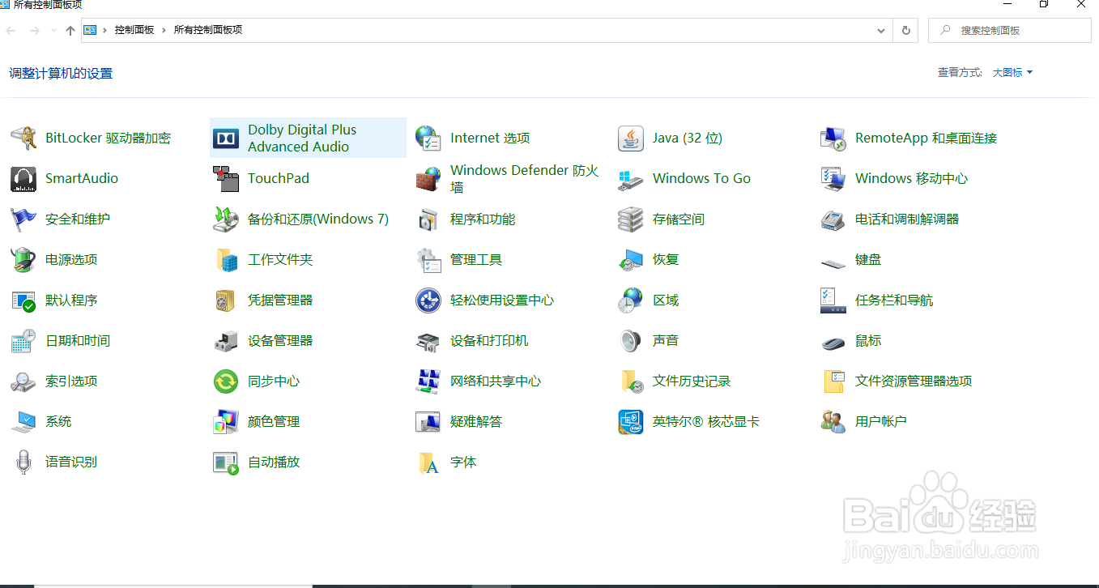Viewport: 1099px width, 588px height.
Task: Click the 安全和维护 flag icon
Action: pyautogui.click(x=23, y=219)
